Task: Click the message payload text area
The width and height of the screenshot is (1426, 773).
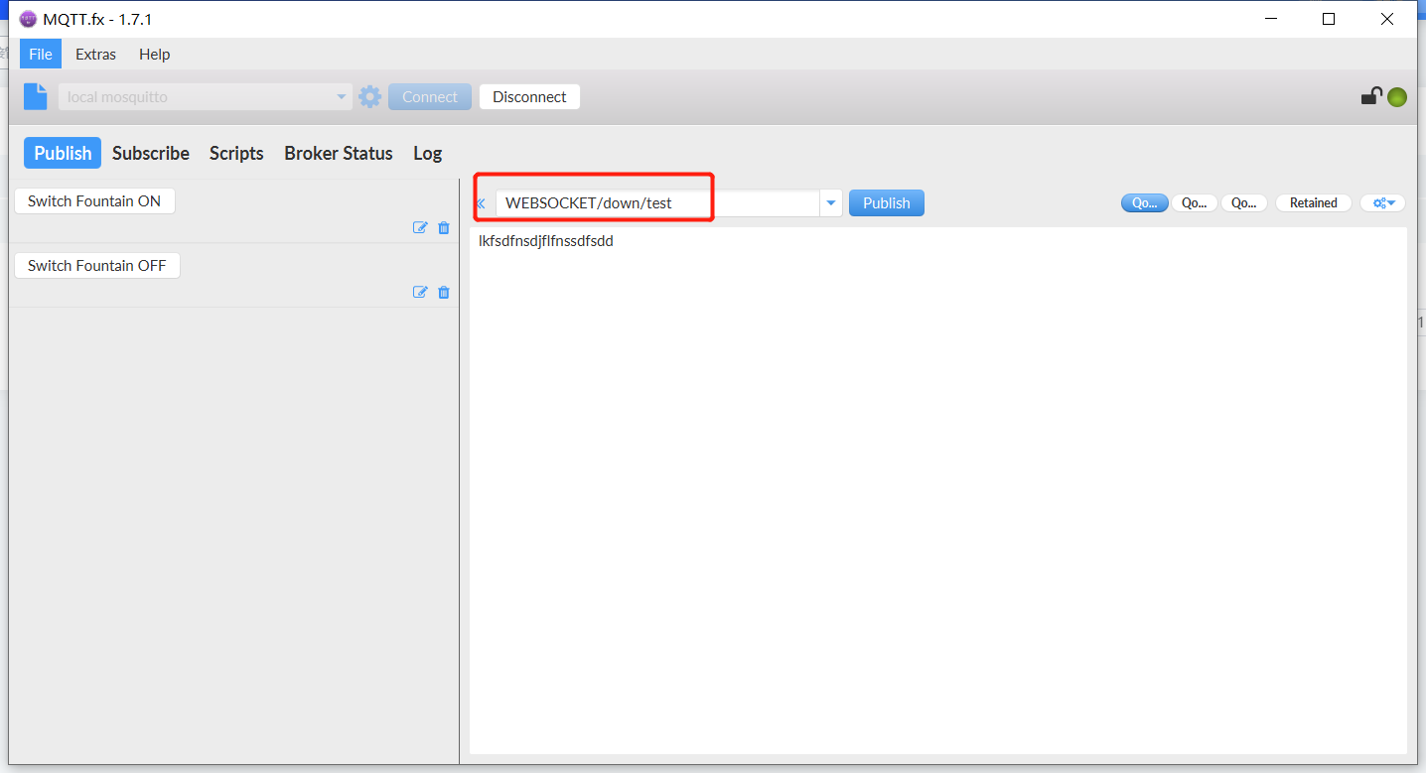Action: click(938, 490)
